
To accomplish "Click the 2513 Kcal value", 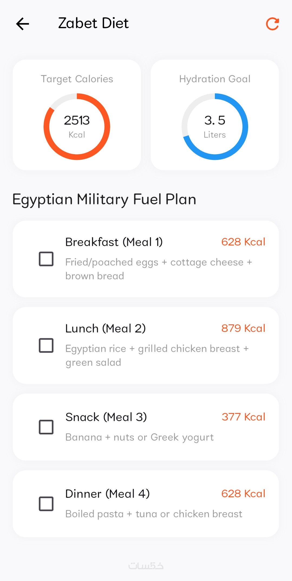I will tap(77, 126).
